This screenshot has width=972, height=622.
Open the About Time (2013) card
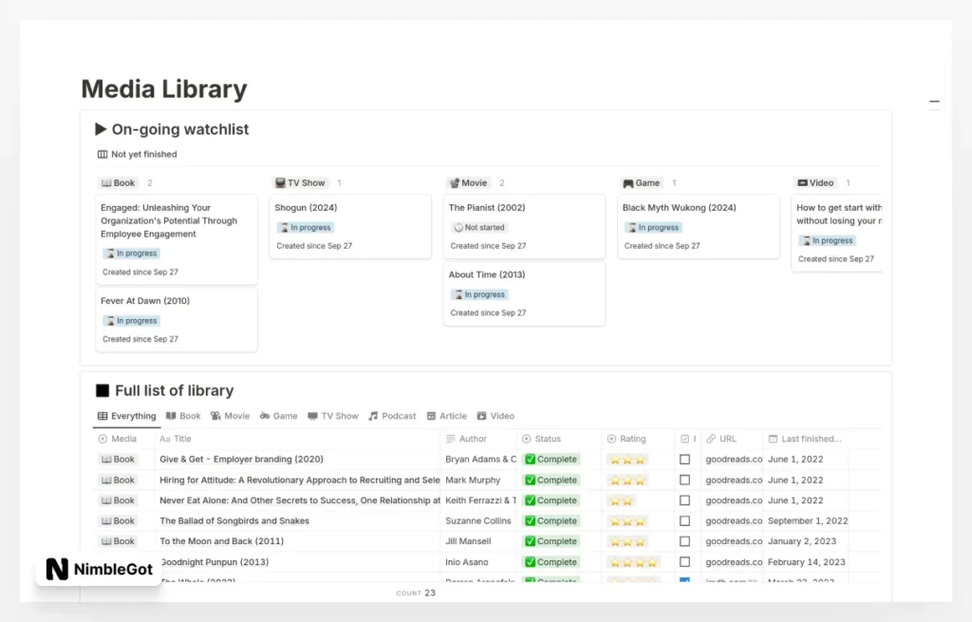[524, 293]
